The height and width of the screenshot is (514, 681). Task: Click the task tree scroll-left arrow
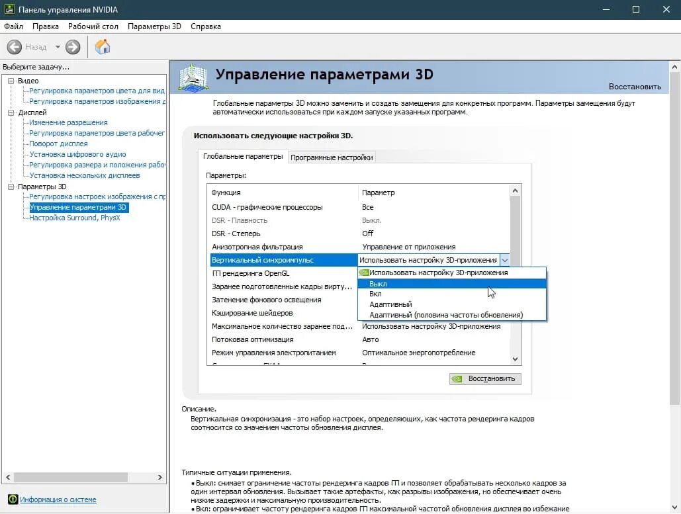[x=8, y=477]
